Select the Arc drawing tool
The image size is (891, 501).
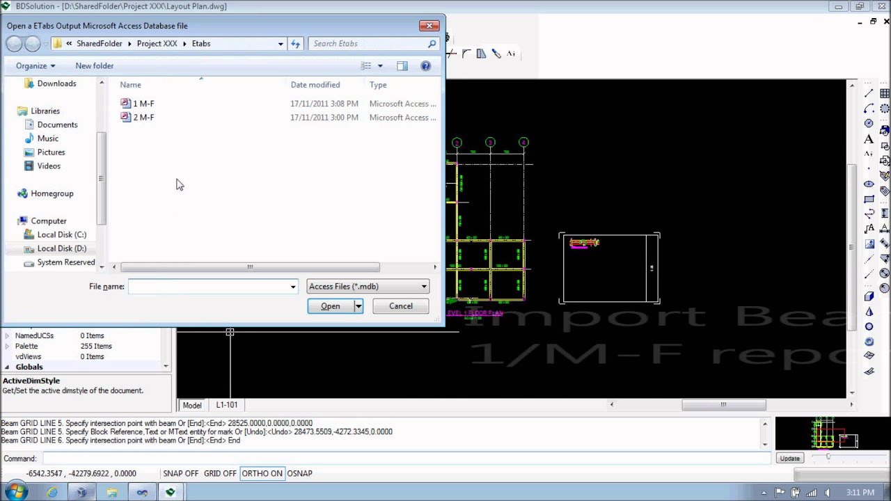[x=869, y=109]
